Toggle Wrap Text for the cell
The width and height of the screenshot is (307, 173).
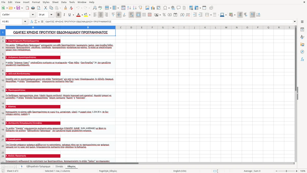tap(131, 15)
